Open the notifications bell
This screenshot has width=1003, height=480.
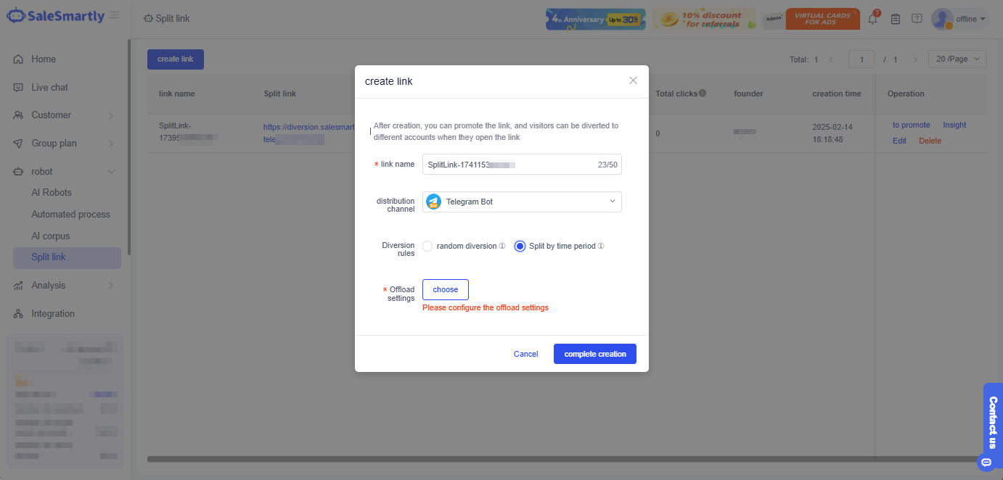pyautogui.click(x=872, y=19)
